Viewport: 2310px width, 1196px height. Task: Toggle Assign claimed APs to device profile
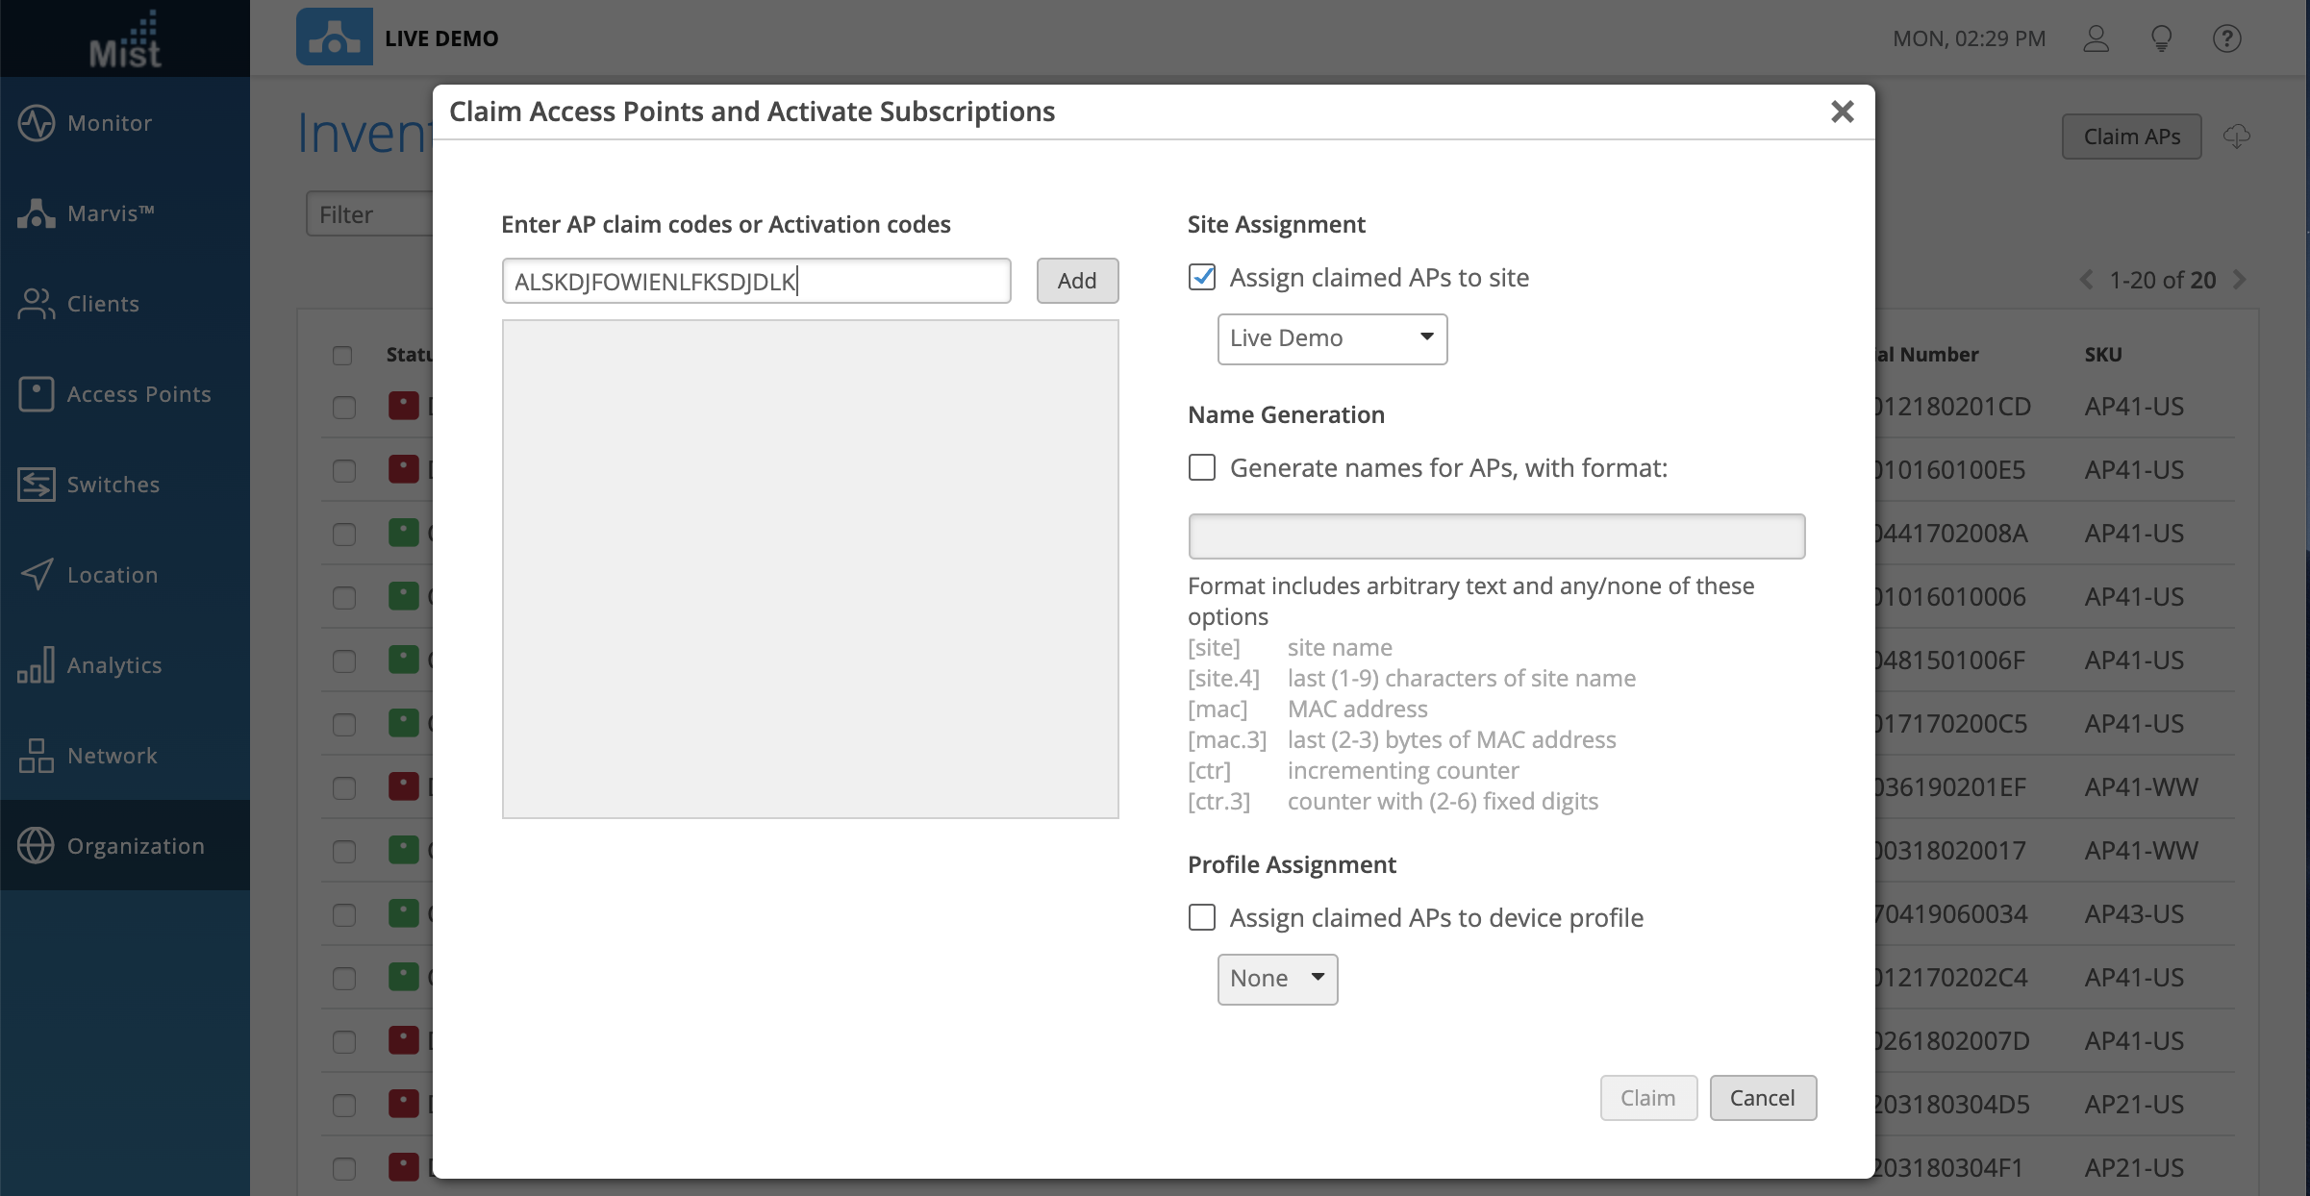(x=1201, y=917)
